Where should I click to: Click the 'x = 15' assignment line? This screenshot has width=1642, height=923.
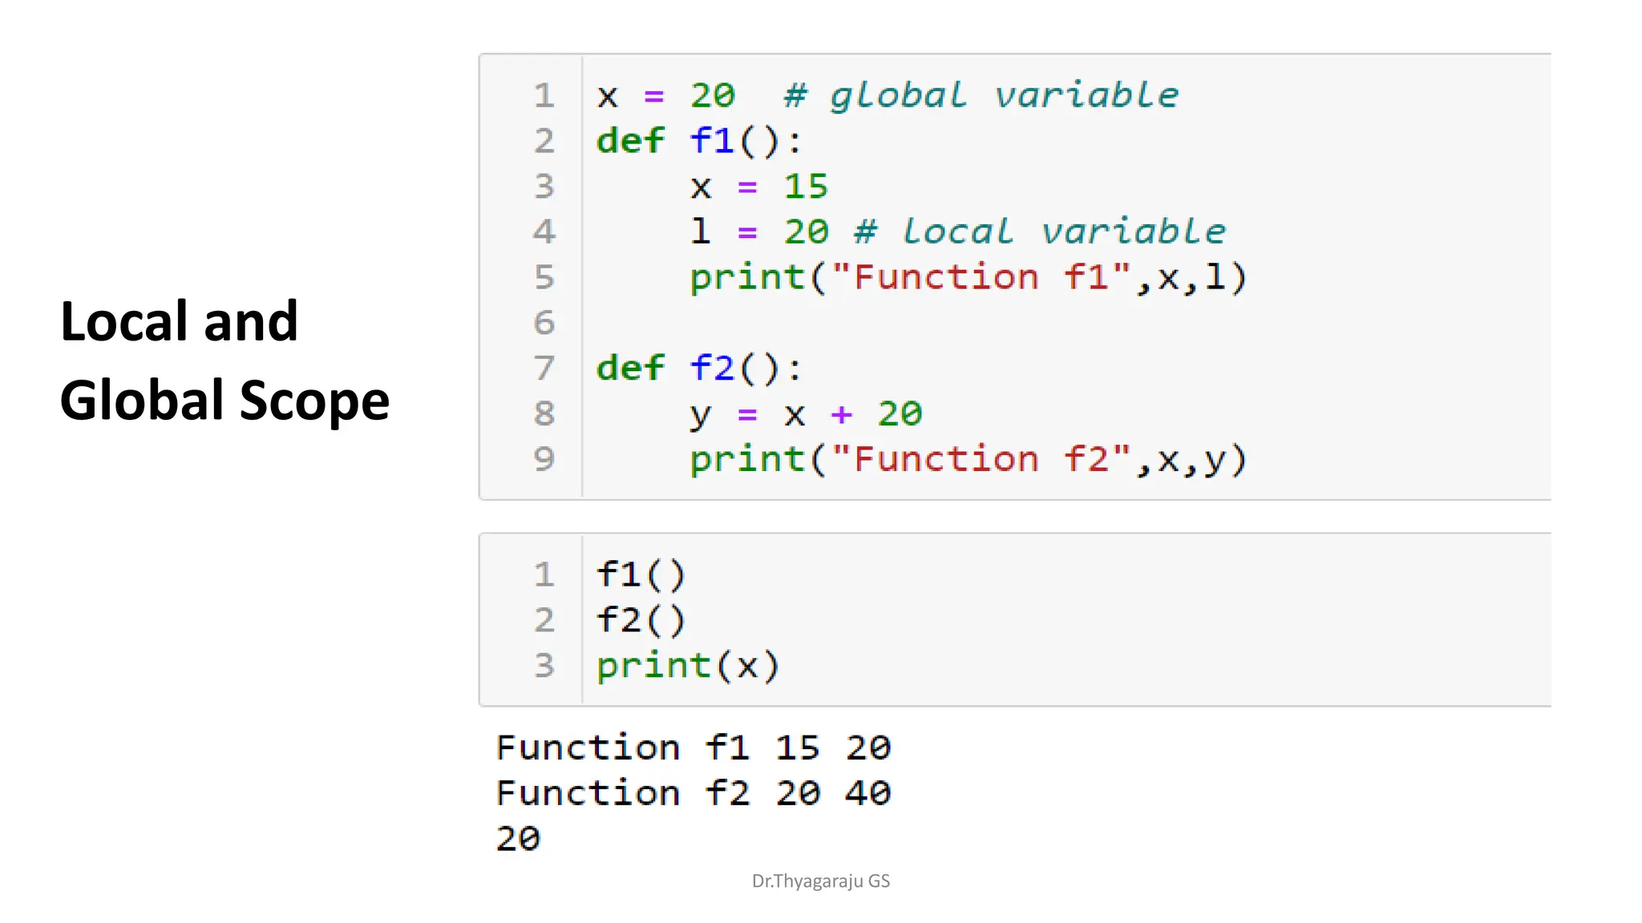758,187
